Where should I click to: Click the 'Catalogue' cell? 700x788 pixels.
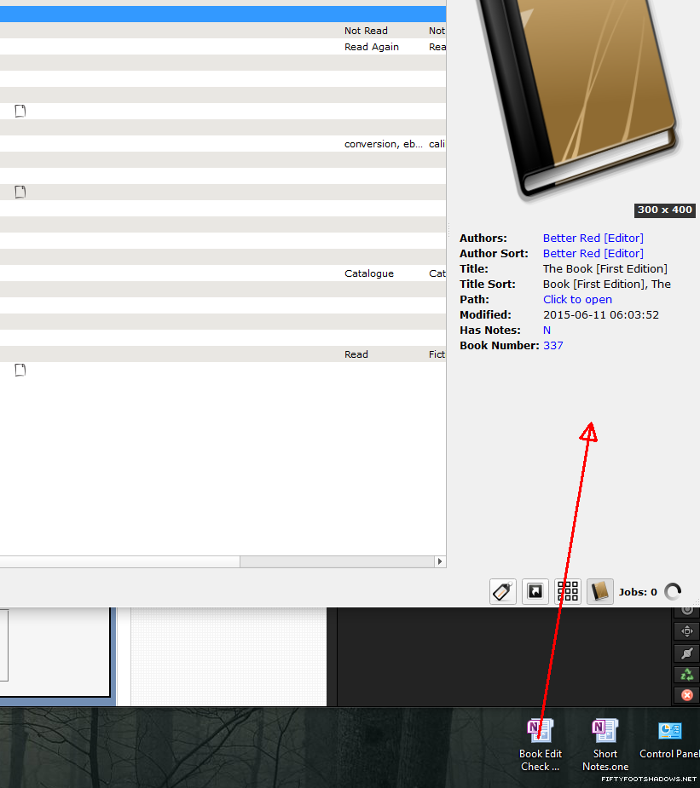(368, 273)
